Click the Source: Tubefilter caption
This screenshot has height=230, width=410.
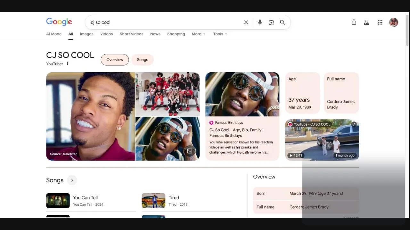coord(63,154)
